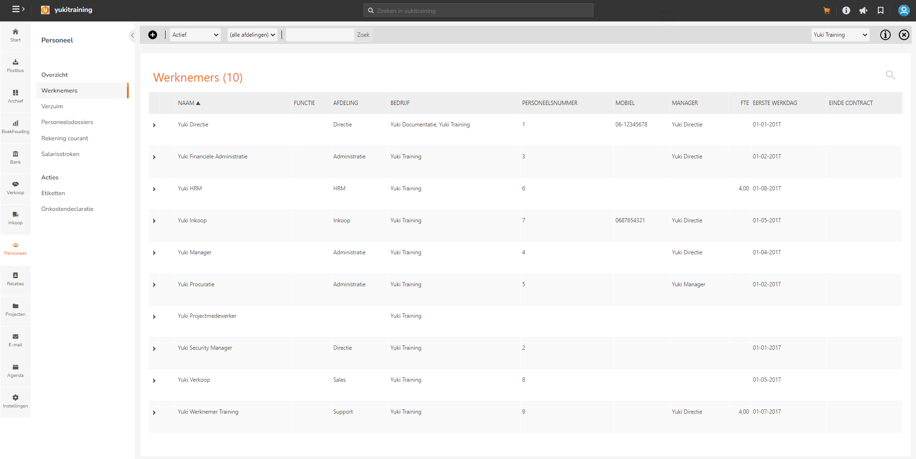
Task: Expand the Yuki Werknemer Training row
Action: point(154,413)
